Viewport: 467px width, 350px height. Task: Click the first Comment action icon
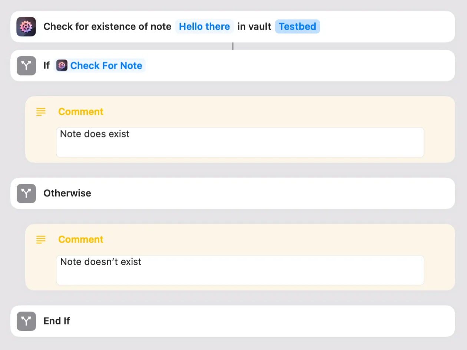(40, 111)
